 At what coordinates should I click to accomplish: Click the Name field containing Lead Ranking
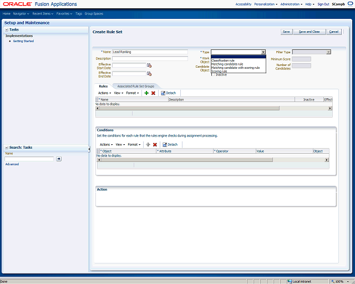point(150,52)
